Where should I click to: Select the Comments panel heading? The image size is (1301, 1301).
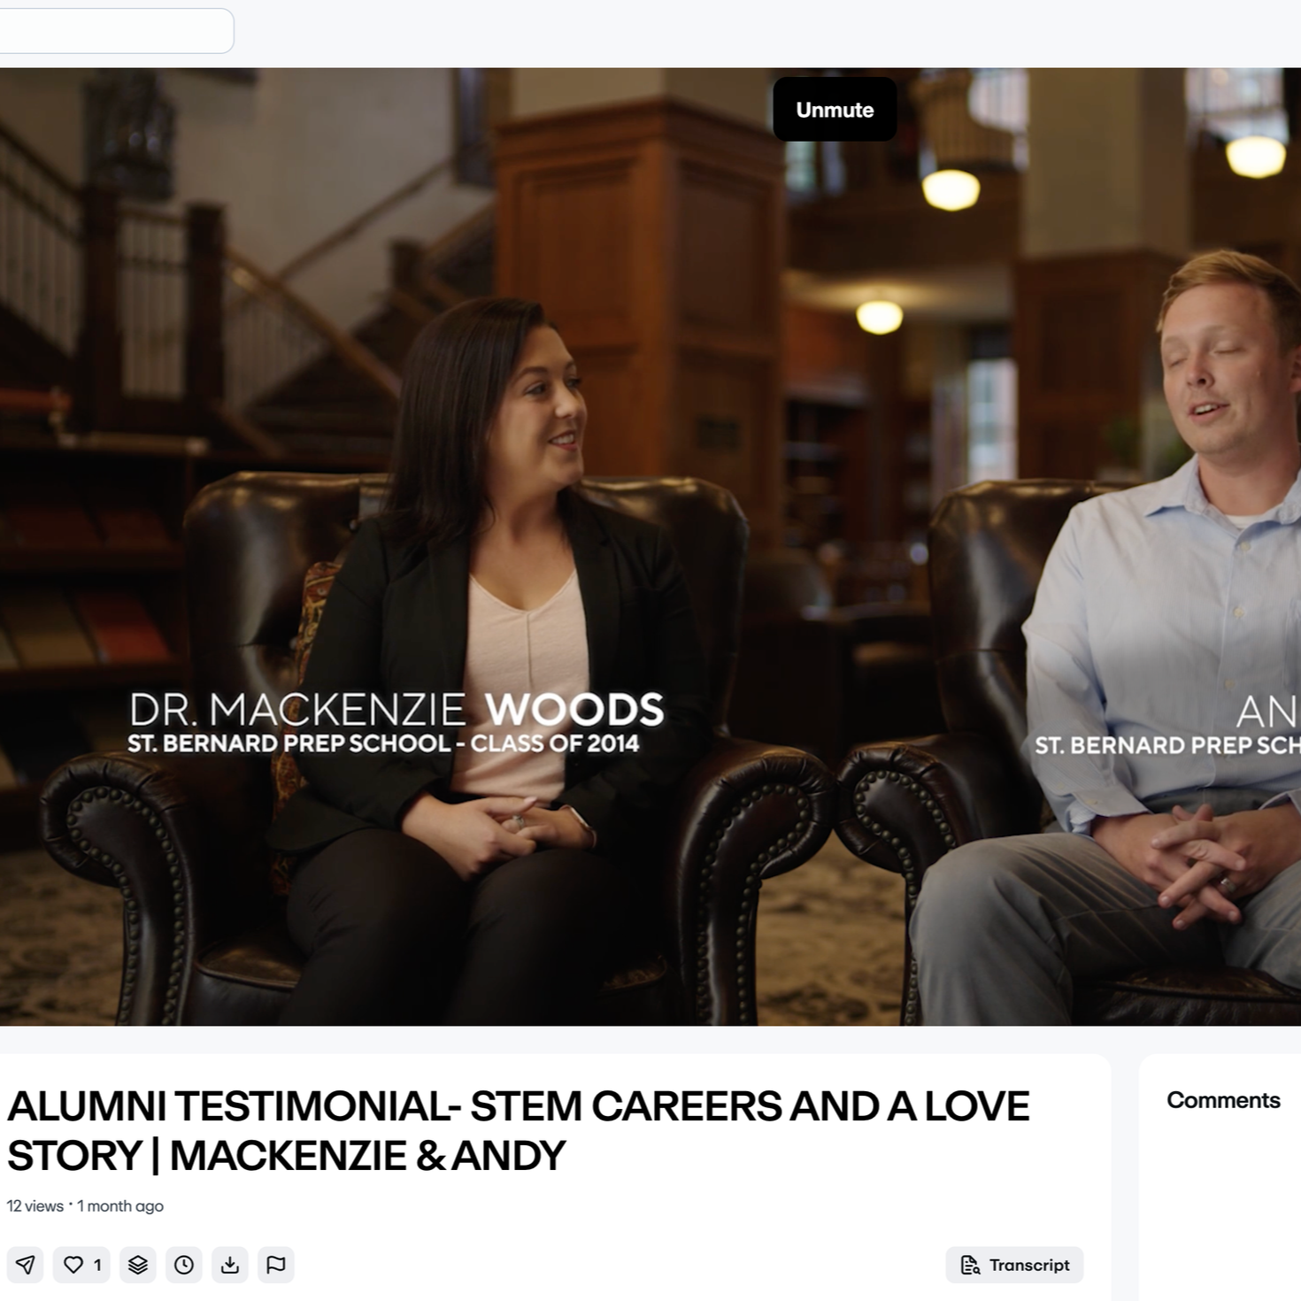[x=1223, y=1100]
